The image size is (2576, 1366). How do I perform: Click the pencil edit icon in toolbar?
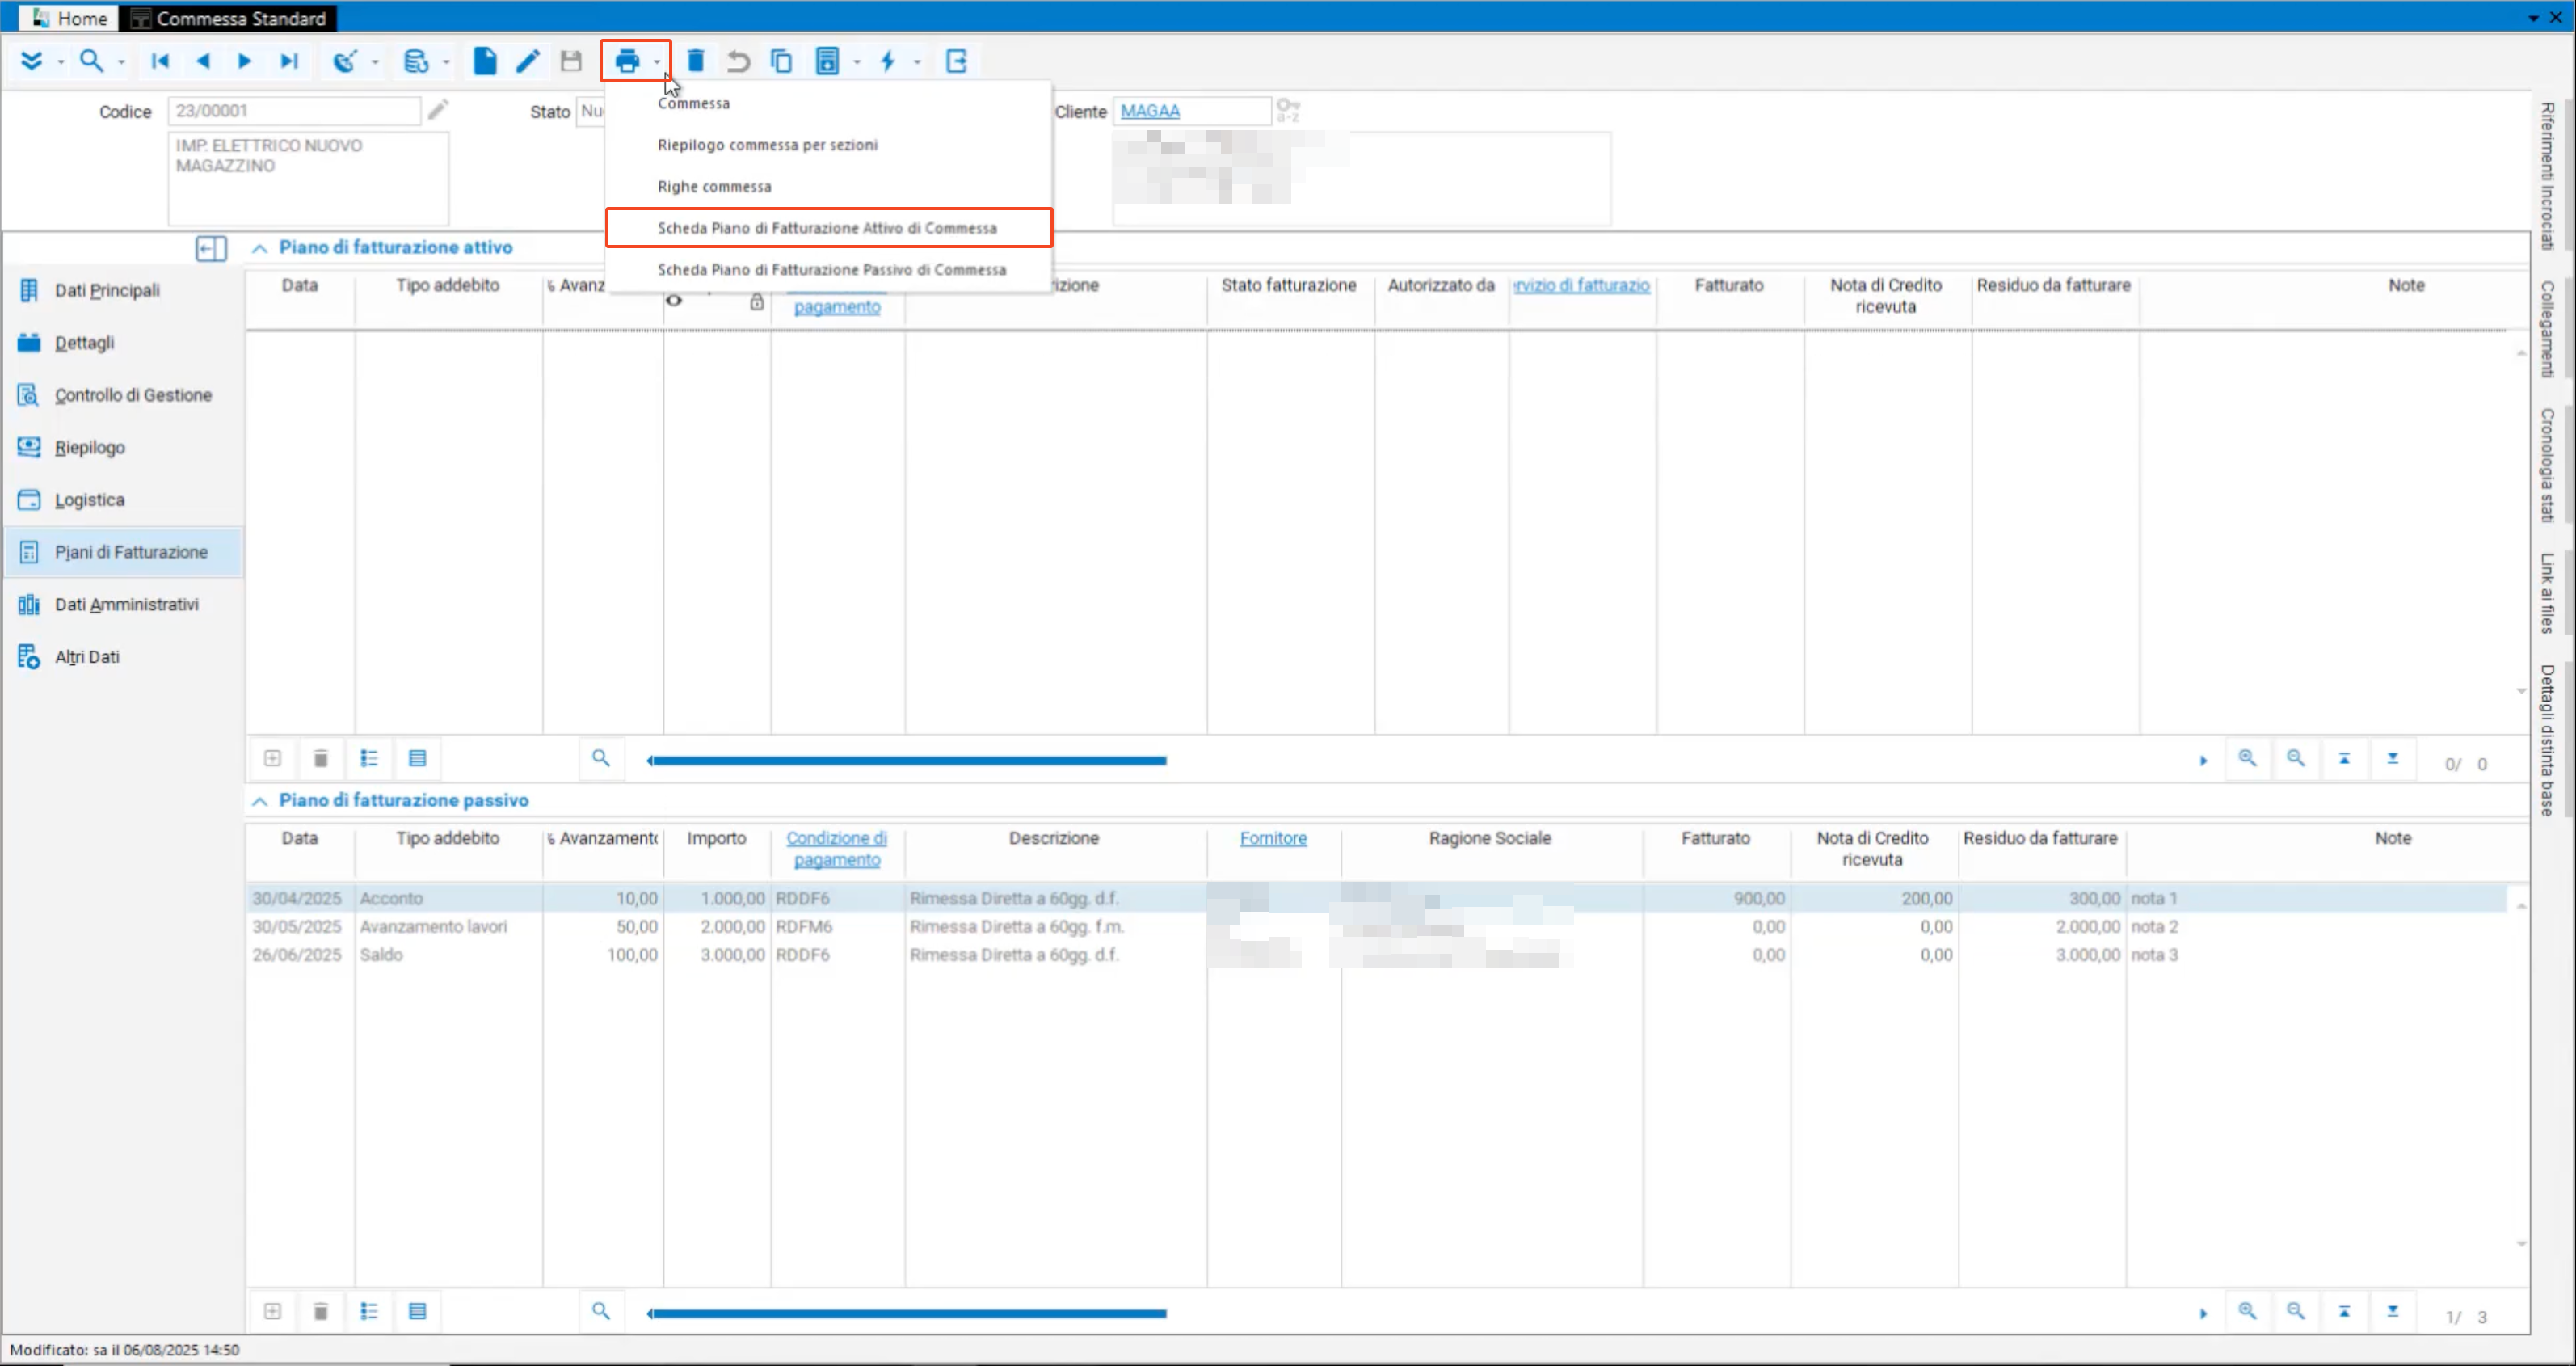tap(528, 61)
